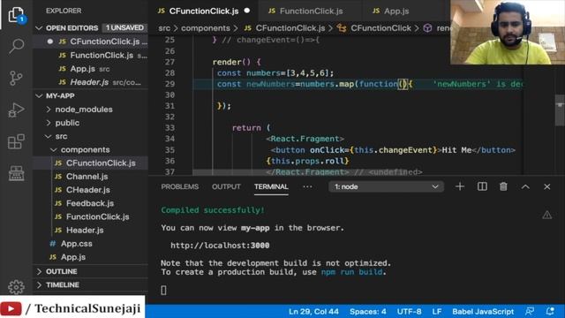The image size is (565, 318).
Task: Open notifications bell in status bar
Action: coord(550,311)
